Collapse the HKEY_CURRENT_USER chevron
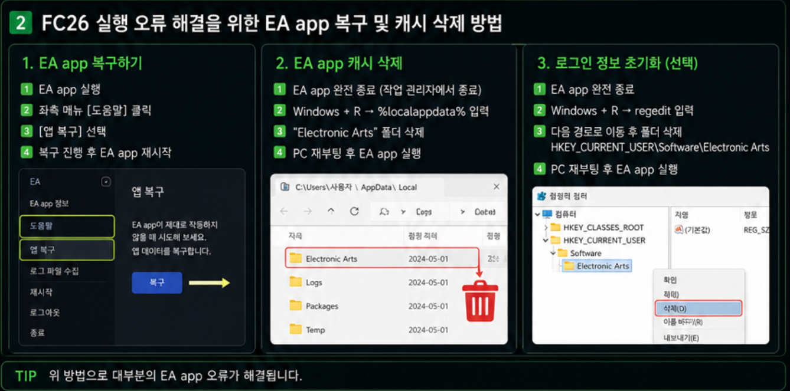790x391 pixels. pos(546,241)
